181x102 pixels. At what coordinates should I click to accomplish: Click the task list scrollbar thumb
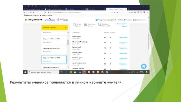tap(68, 42)
